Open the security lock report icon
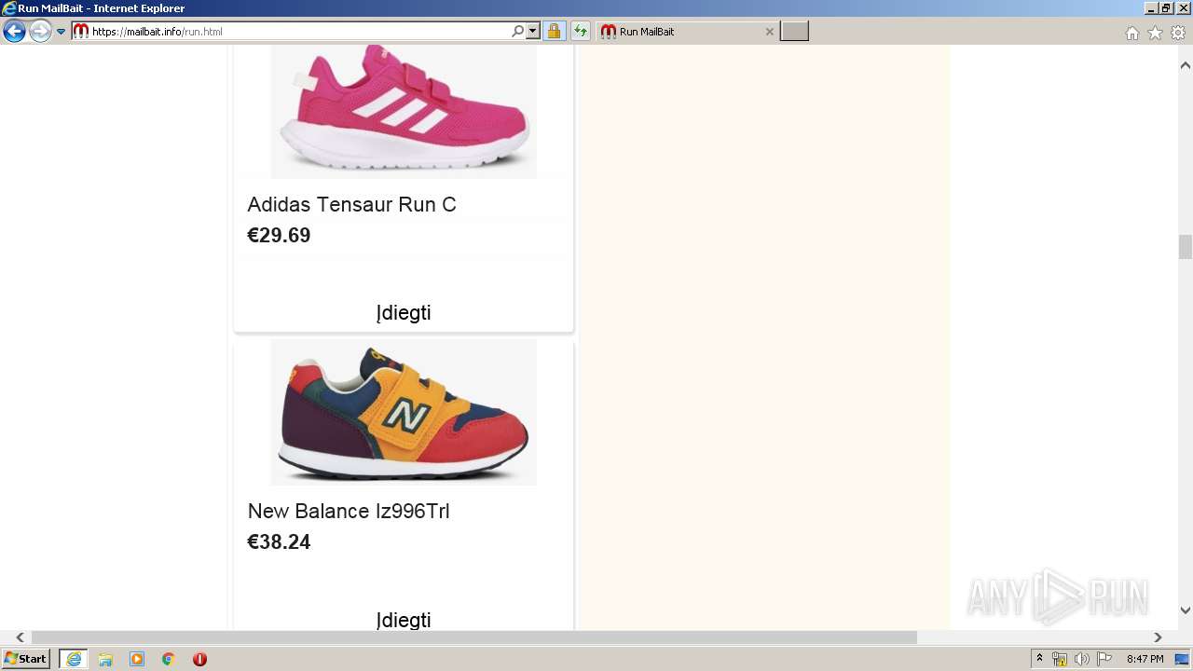The height and width of the screenshot is (671, 1193). pos(554,32)
